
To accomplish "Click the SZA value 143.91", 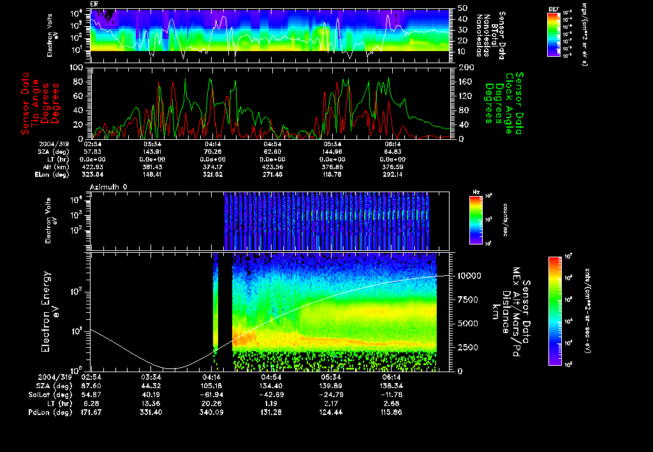I will click(x=152, y=152).
